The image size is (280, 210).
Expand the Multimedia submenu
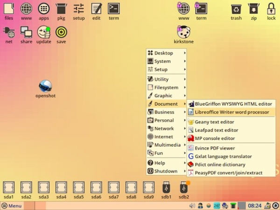point(167,145)
